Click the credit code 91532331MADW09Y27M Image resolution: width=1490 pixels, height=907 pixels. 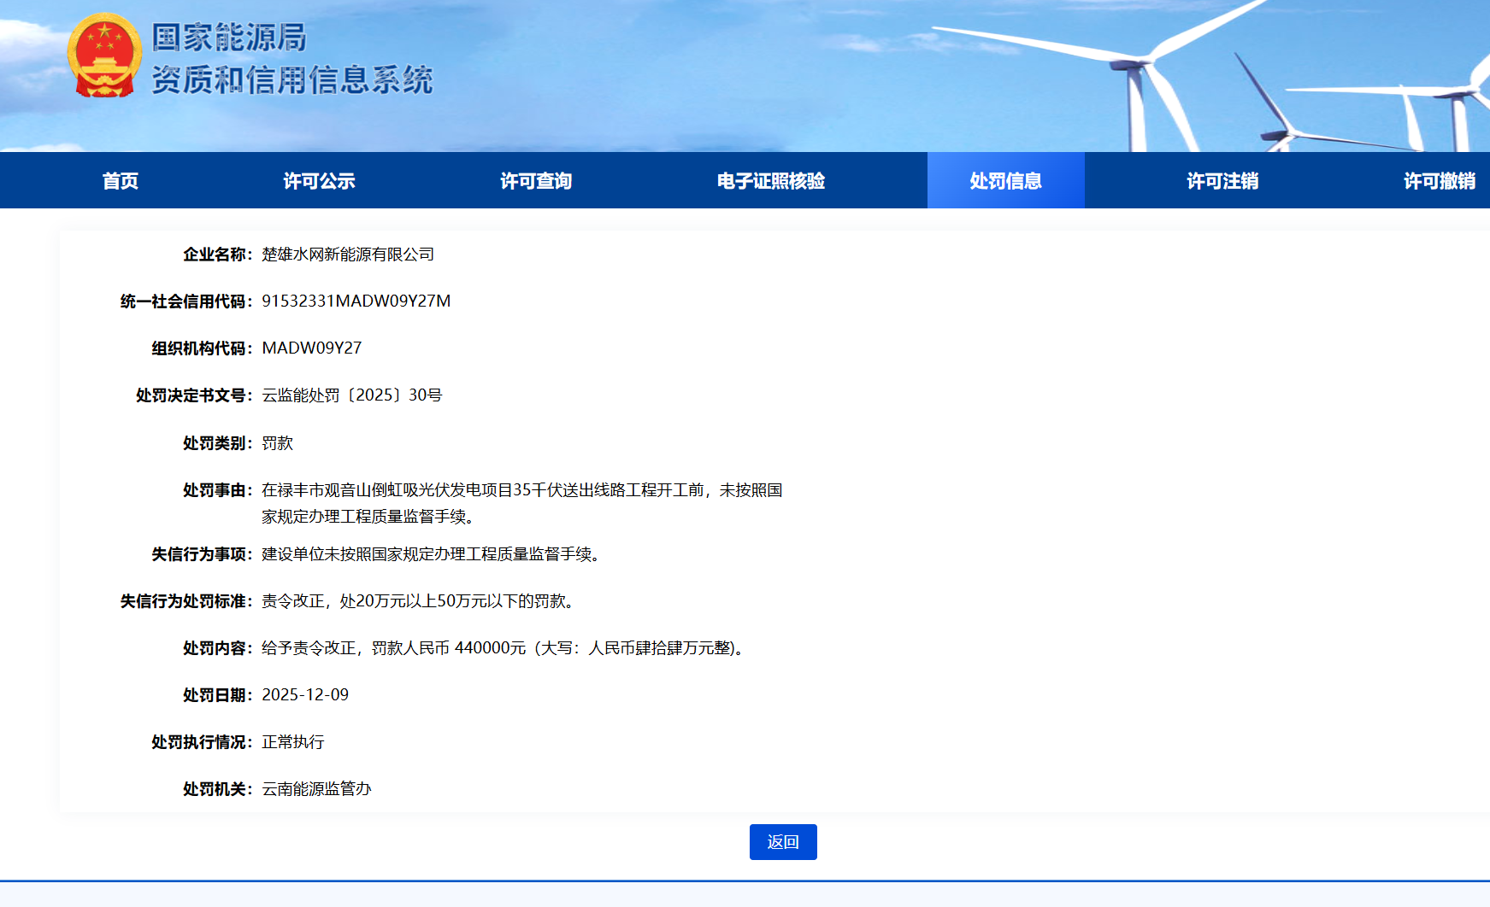pos(356,301)
